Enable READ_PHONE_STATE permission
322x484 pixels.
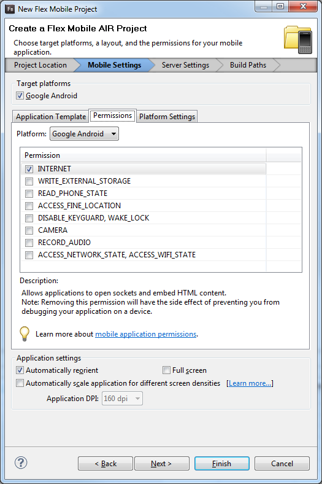[29, 193]
